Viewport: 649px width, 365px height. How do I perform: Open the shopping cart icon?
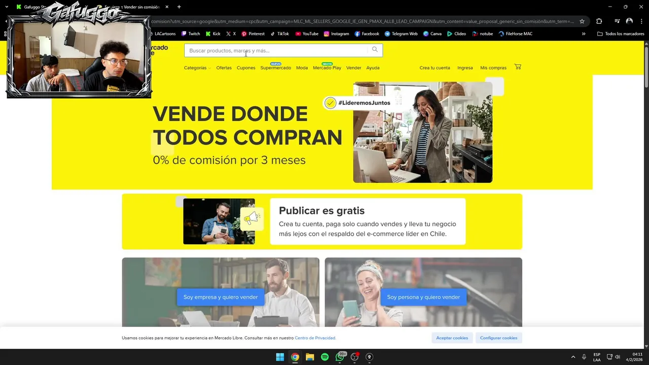(517, 67)
